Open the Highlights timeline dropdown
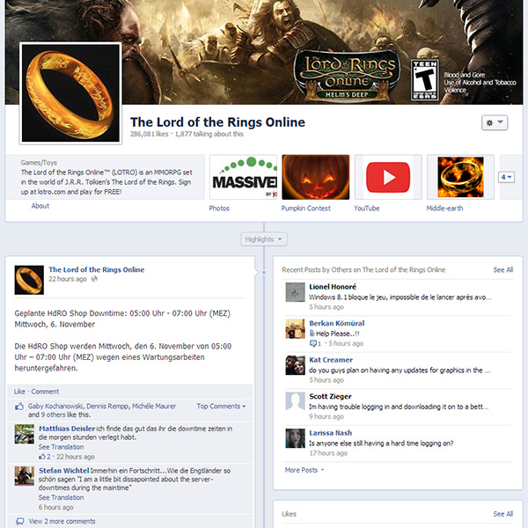528x528 pixels. click(x=264, y=239)
